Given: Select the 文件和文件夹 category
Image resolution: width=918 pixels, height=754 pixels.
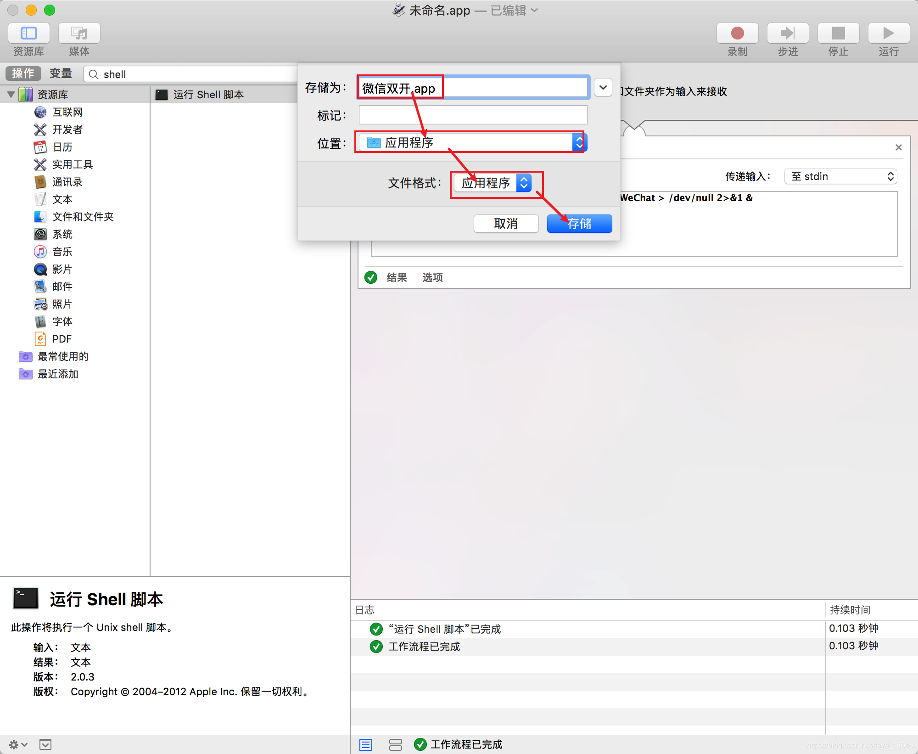Looking at the screenshot, I should (x=74, y=217).
